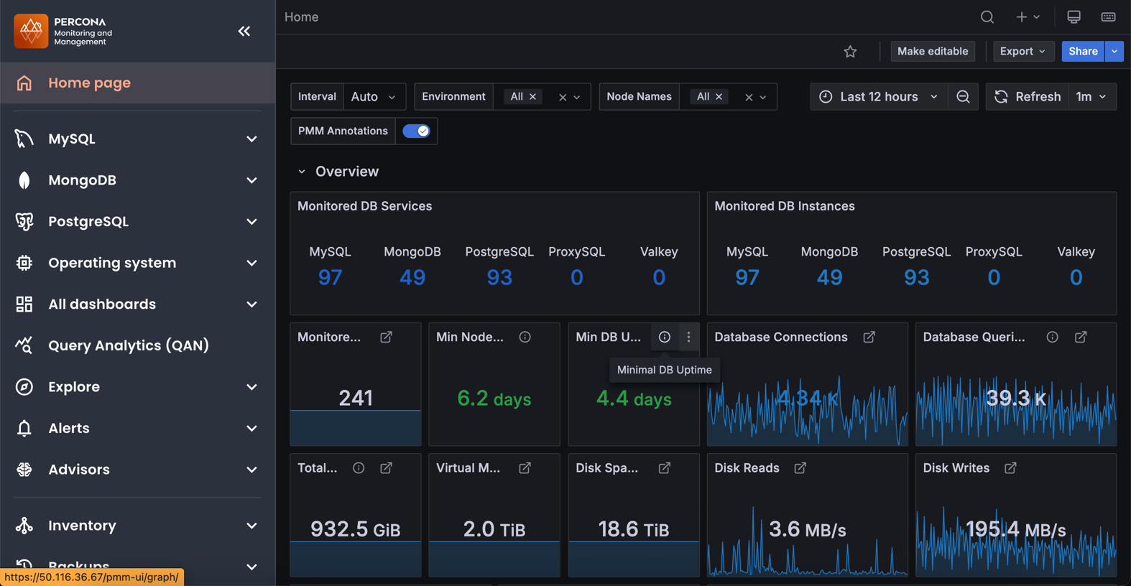The image size is (1131, 586).
Task: Click the zoom out time range icon
Action: coord(963,97)
